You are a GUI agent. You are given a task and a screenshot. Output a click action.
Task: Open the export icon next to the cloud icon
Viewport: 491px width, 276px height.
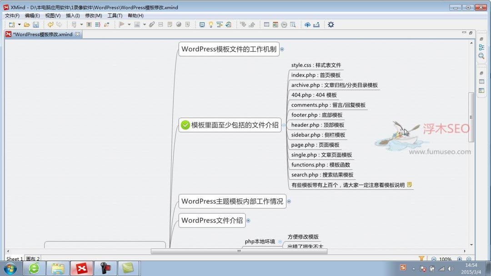pos(317,25)
